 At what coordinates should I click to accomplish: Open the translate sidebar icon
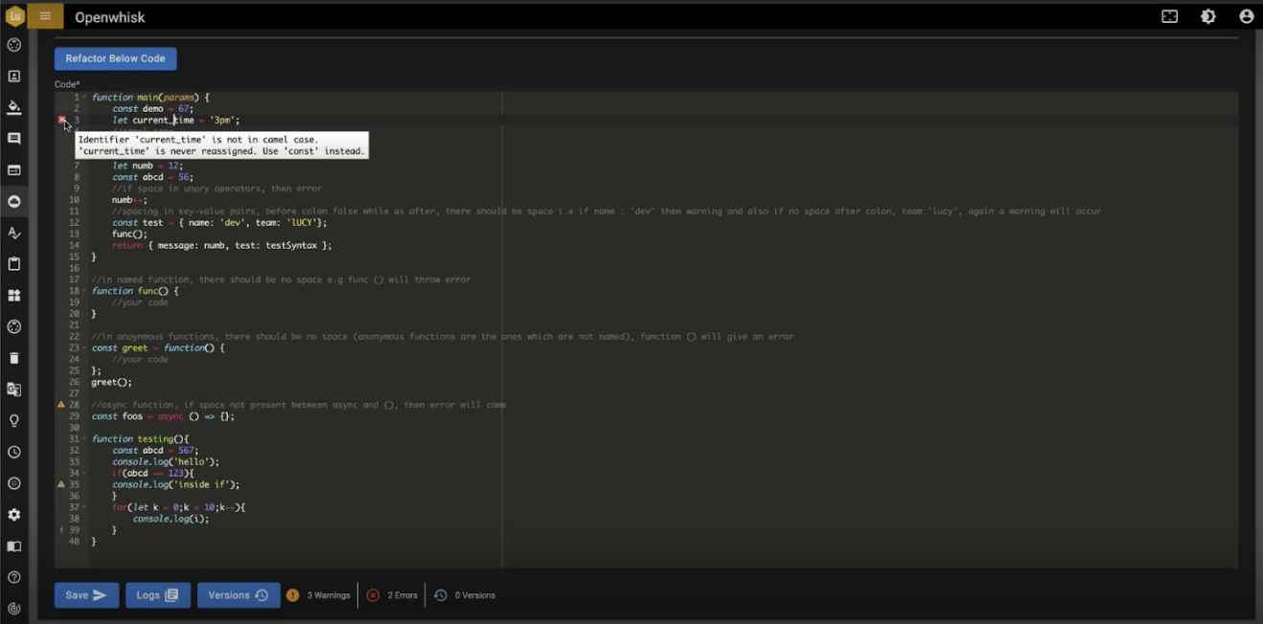pos(14,390)
